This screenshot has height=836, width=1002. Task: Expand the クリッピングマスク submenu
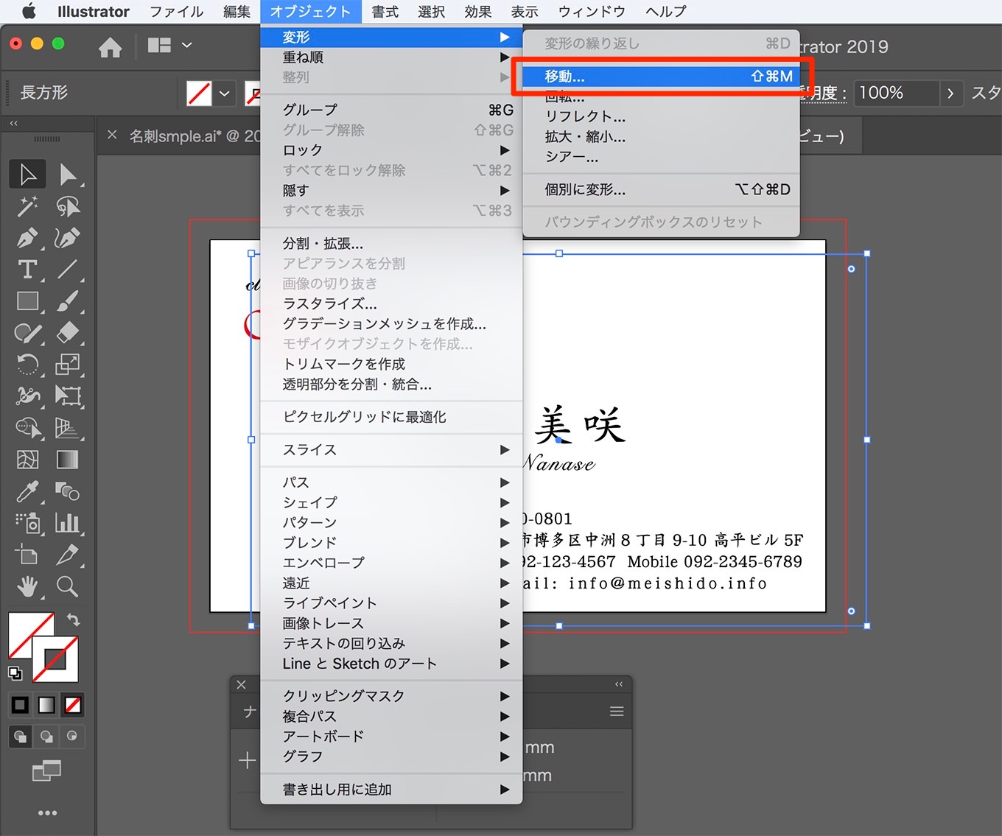tap(391, 696)
